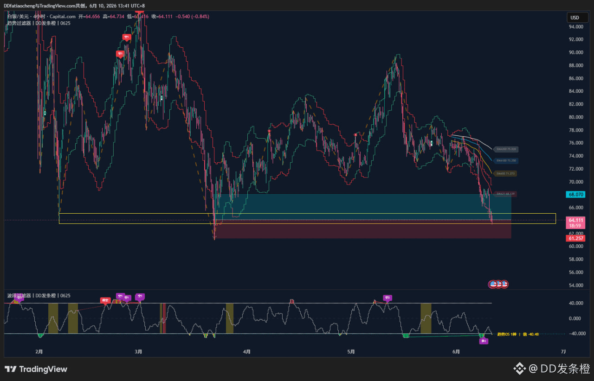This screenshot has width=594, height=381.
Task: Click the 2月 label on the time axis
Action: point(39,352)
